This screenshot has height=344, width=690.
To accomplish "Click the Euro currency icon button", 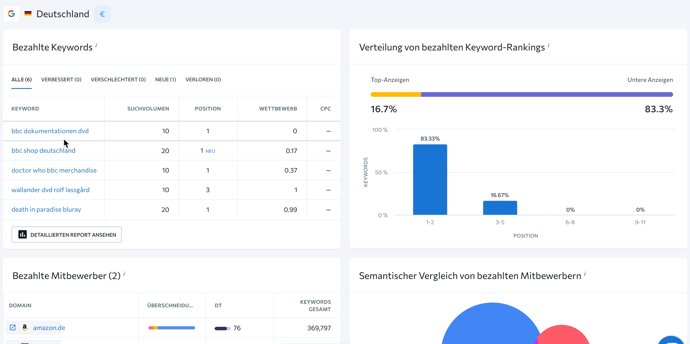I will pyautogui.click(x=102, y=14).
